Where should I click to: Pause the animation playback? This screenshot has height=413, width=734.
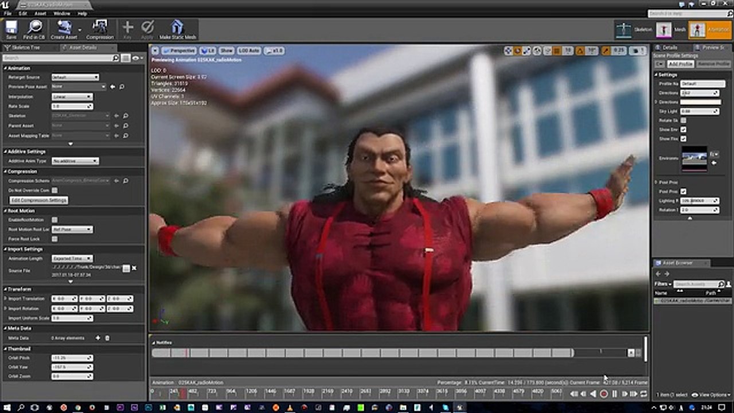(x=615, y=394)
